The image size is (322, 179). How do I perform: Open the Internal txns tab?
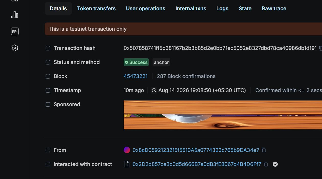191,8
